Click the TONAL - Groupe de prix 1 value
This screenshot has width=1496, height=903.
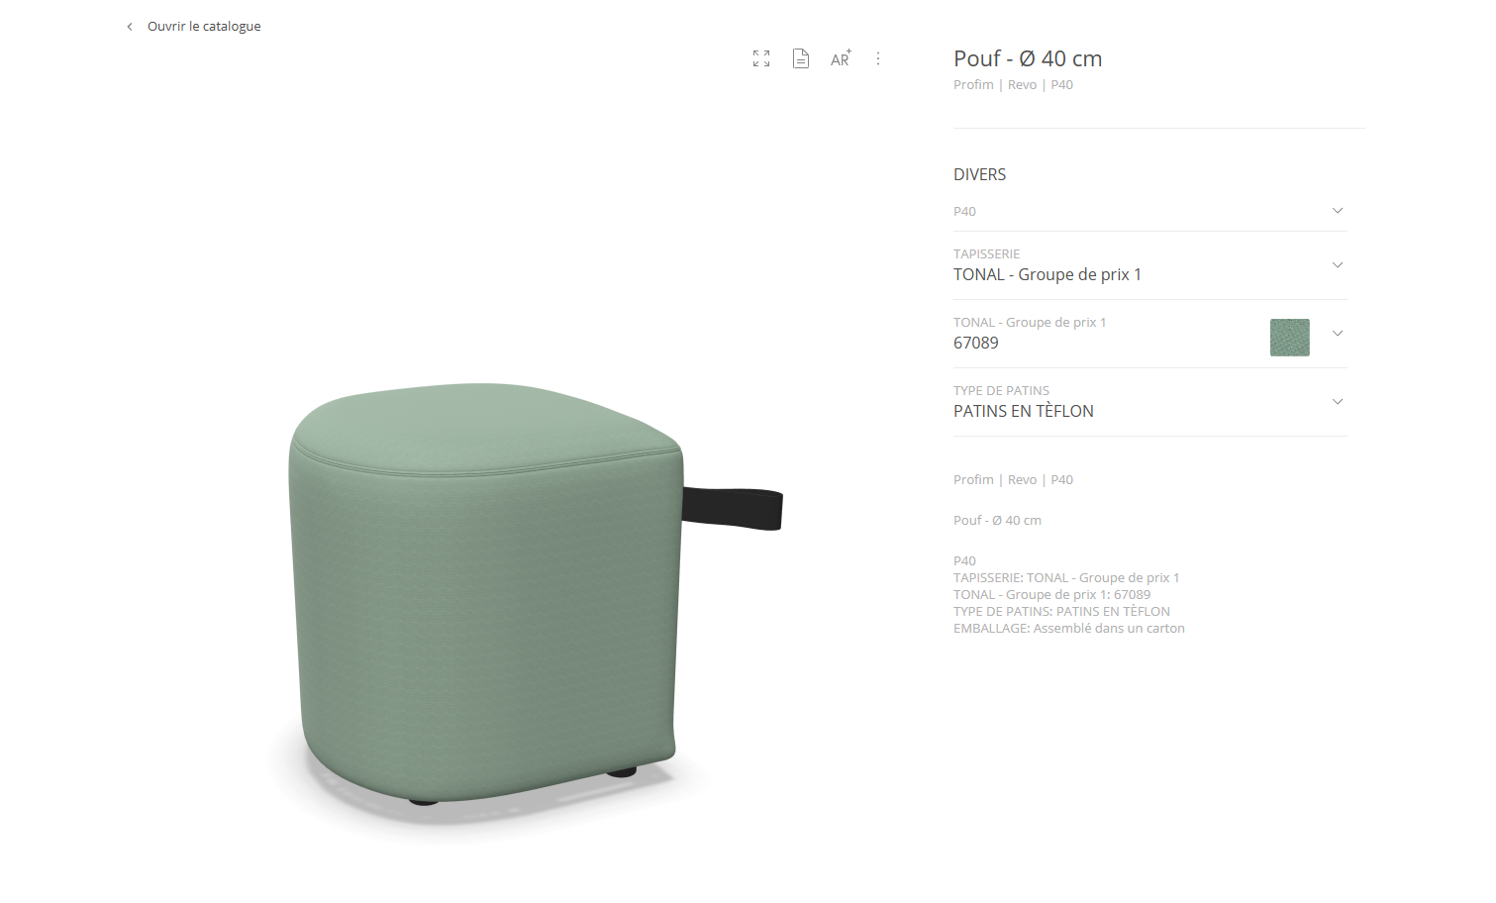pos(1047,275)
